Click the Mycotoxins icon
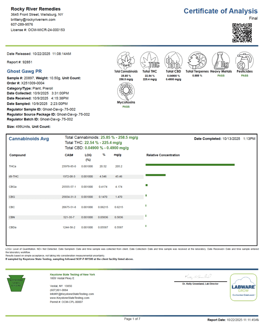Viewport: 264px width, 333px height. click(126, 91)
